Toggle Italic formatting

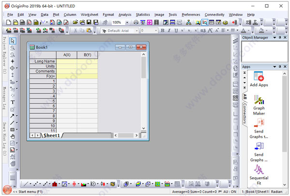(169, 30)
